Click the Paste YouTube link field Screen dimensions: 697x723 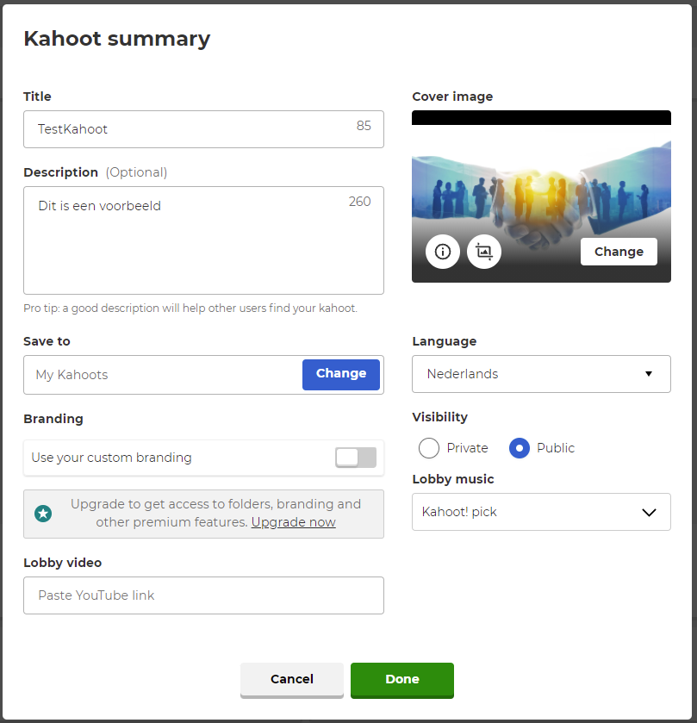coord(203,595)
